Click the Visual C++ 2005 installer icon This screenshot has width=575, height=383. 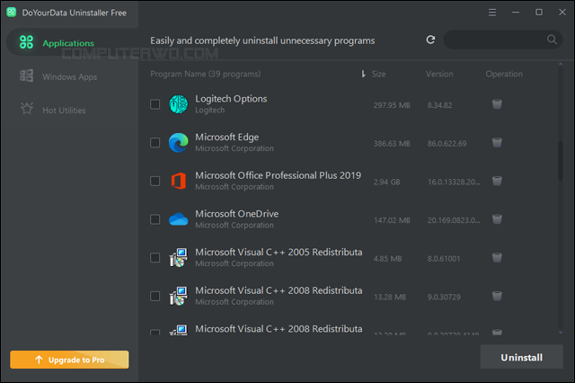tap(178, 257)
